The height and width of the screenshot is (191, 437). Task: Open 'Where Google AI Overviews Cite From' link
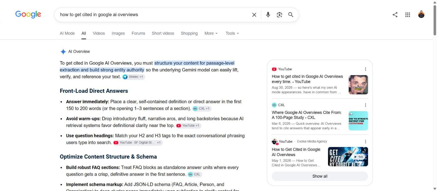click(307, 115)
